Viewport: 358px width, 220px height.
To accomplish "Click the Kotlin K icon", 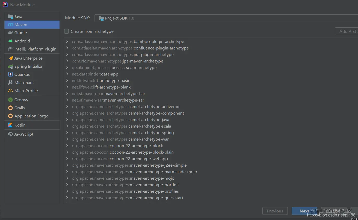I will (10, 125).
